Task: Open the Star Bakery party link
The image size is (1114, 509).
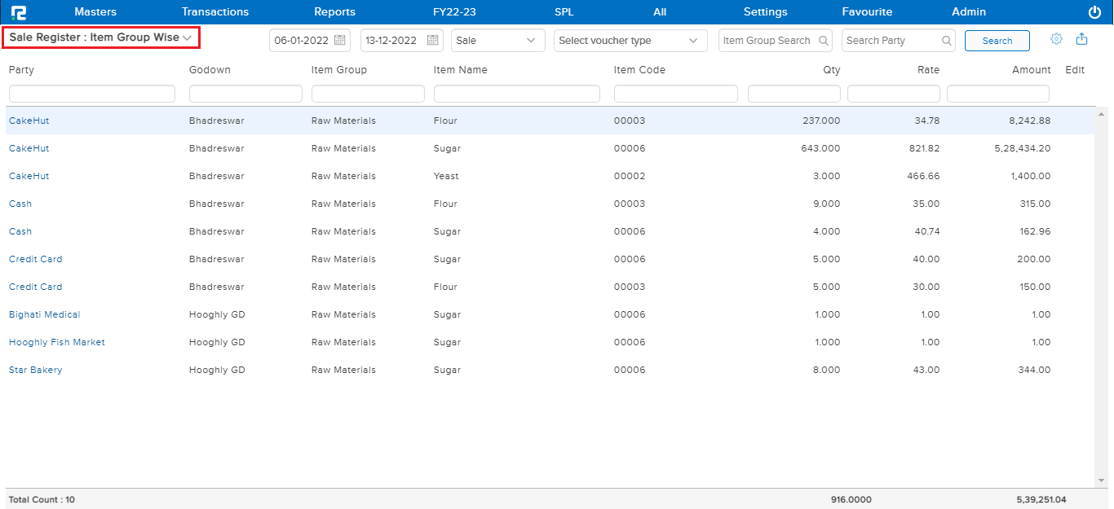Action: (x=36, y=370)
